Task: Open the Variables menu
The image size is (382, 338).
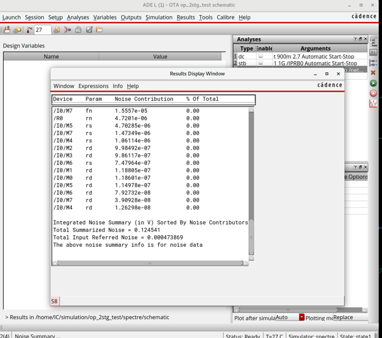Action: (105, 17)
